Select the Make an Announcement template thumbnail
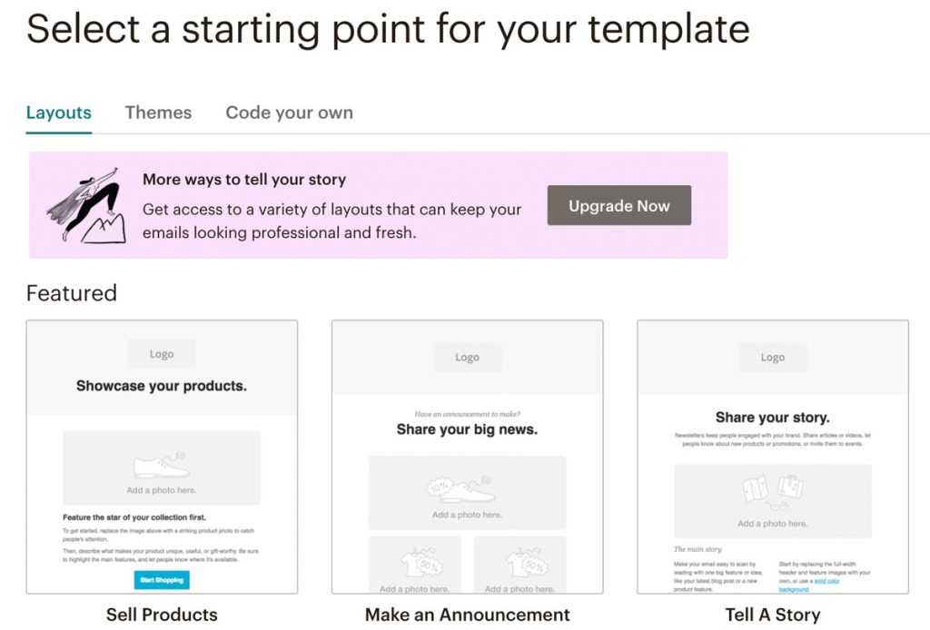 468,457
